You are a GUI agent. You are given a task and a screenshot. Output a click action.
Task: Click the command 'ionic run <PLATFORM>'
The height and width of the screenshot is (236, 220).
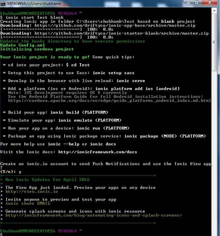(103, 128)
